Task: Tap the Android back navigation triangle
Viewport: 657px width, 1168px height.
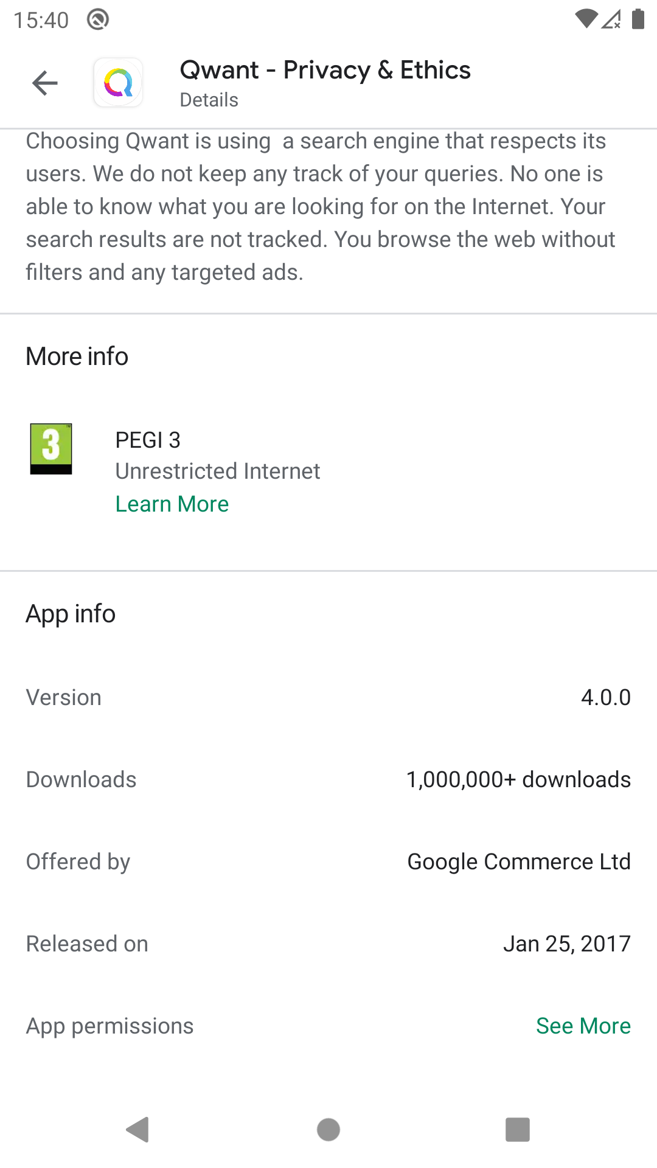Action: (x=137, y=1130)
